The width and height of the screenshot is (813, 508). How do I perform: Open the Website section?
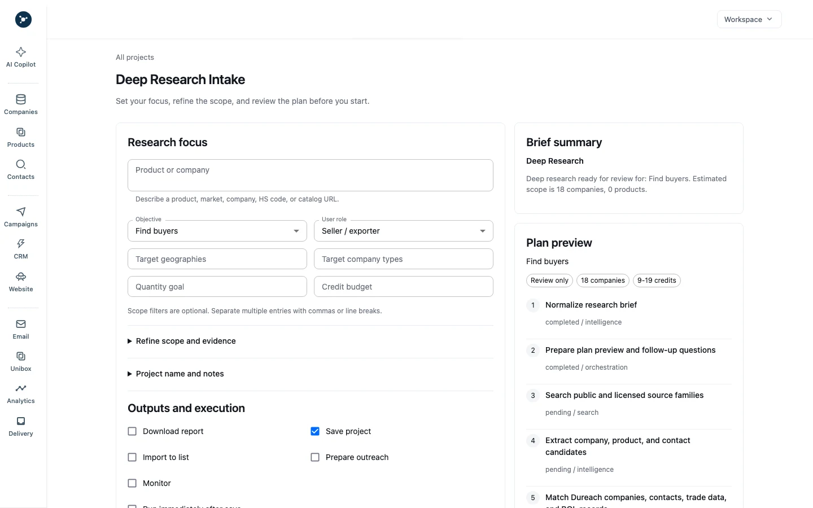pyautogui.click(x=21, y=282)
